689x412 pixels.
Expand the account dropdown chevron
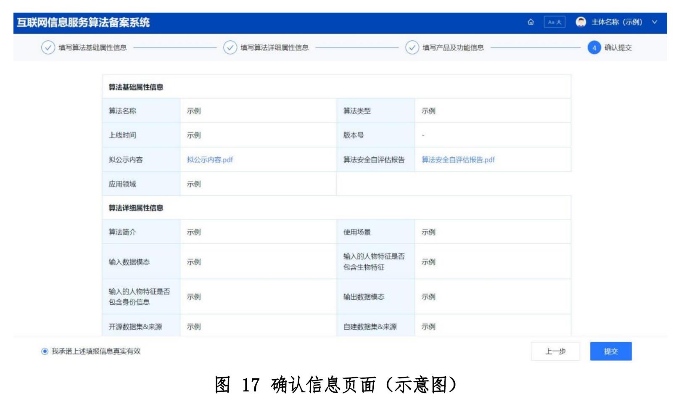(655, 22)
